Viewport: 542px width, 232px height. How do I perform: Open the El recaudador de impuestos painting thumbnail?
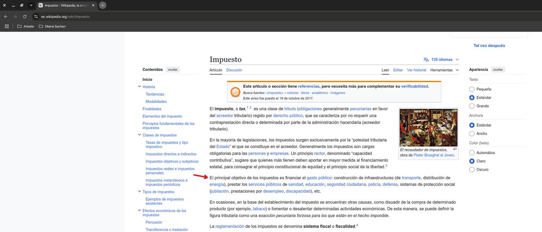click(x=428, y=127)
